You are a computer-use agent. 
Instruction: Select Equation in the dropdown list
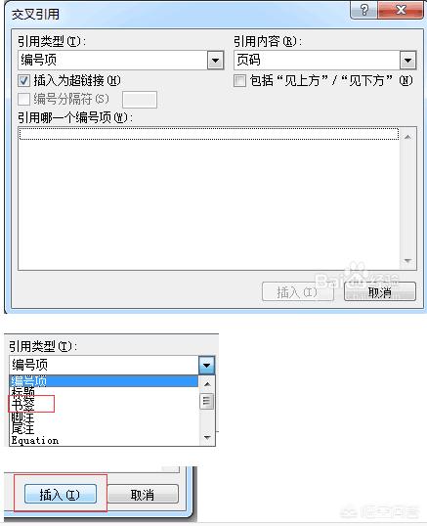tap(35, 440)
